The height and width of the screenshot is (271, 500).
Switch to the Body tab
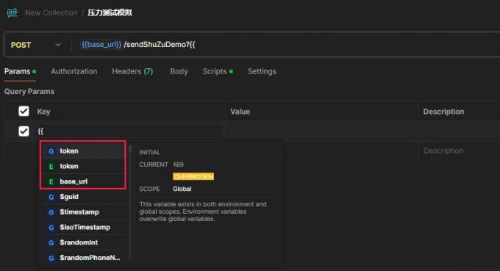tap(179, 71)
